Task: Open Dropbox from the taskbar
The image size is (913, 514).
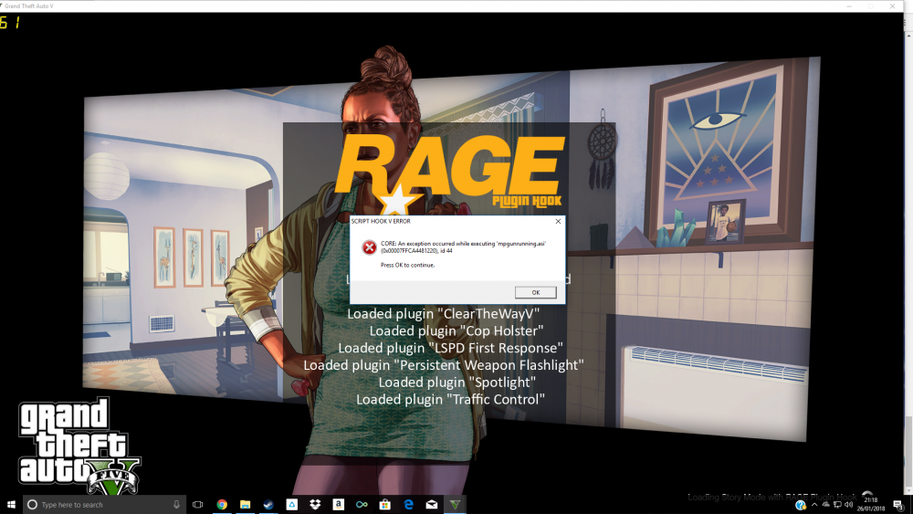Action: coord(315,505)
